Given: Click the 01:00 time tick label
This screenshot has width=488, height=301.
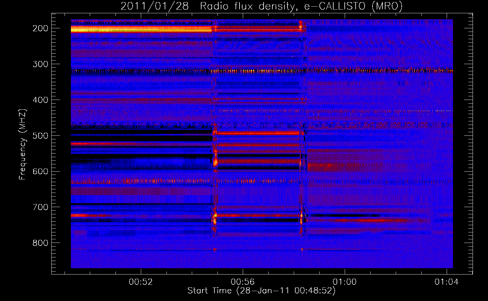Looking at the screenshot, I should (x=345, y=282).
